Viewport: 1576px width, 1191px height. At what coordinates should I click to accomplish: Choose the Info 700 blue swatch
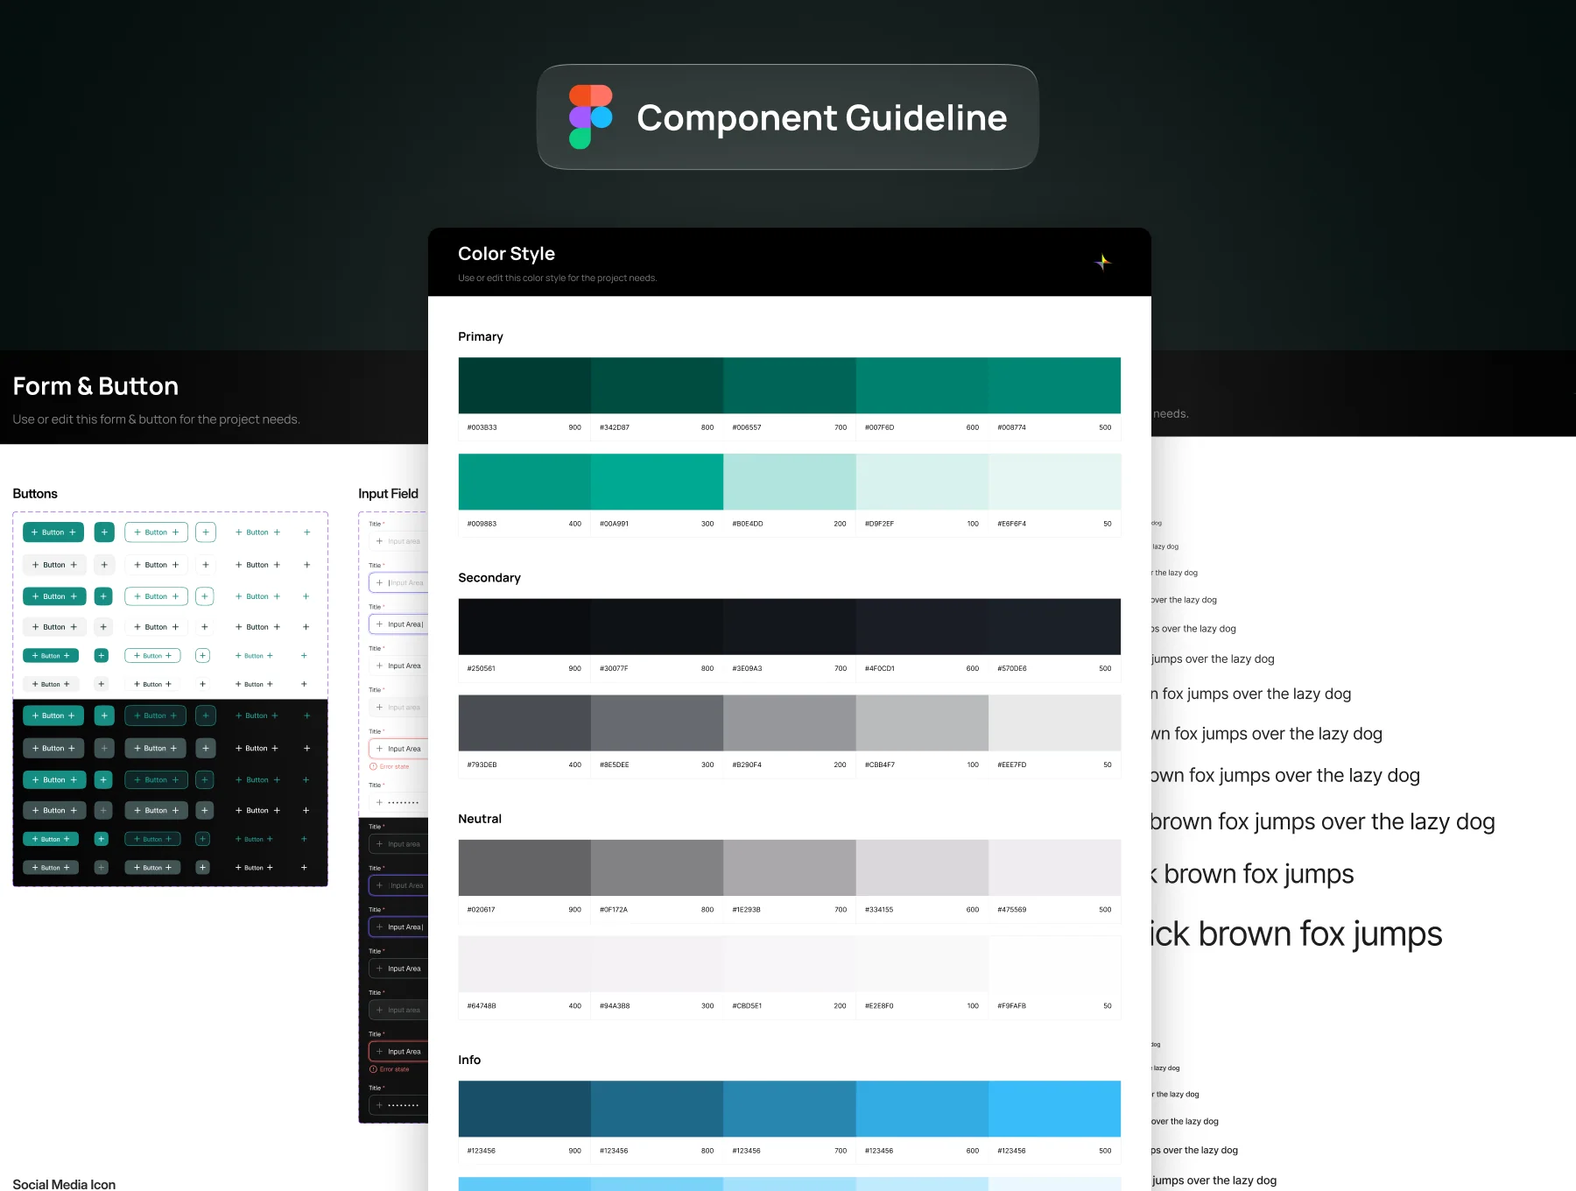point(790,1109)
